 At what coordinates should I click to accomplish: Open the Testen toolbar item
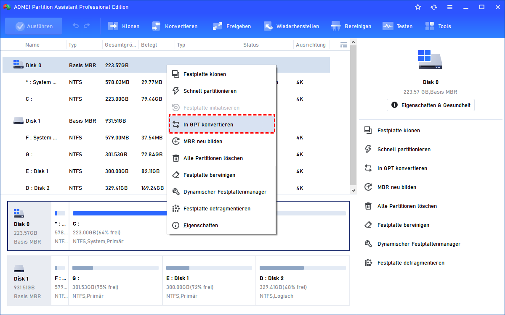[x=388, y=26]
